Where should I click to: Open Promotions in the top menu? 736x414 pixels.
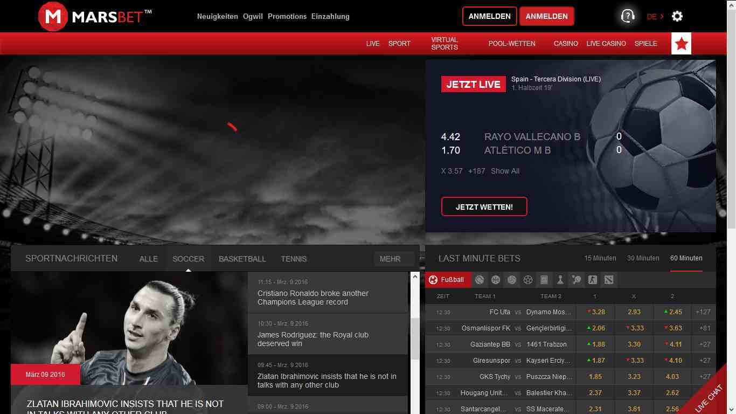(x=287, y=16)
